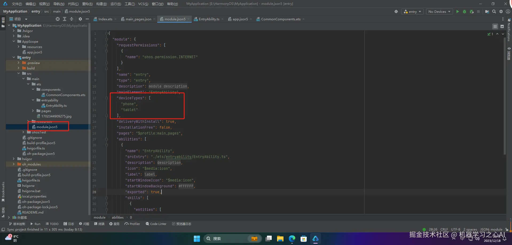This screenshot has width=512, height=245.
Task: Open IDE settings gear in the main toolbar
Action: tap(501, 11)
